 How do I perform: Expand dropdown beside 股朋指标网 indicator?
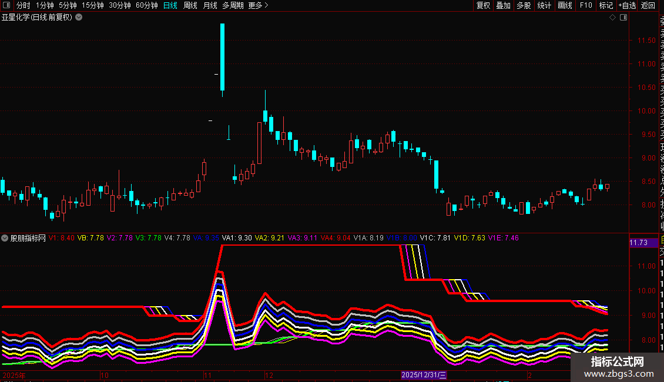coord(5,238)
